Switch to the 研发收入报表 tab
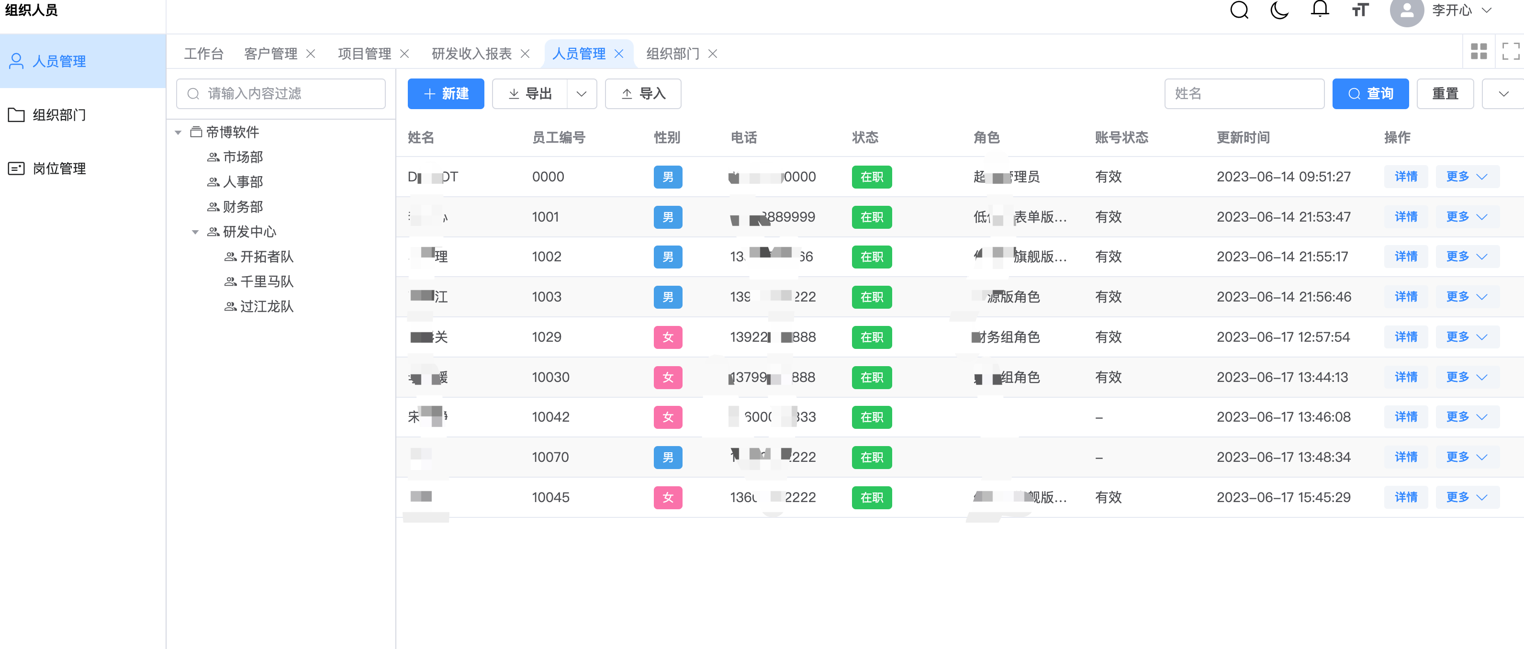Screen dimensions: 1524x649 pos(471,54)
